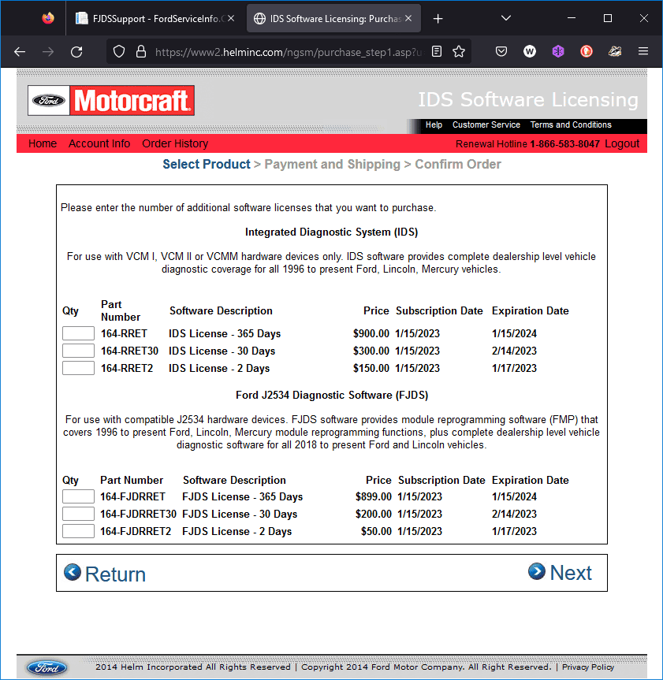The height and width of the screenshot is (680, 663).
Task: Click the Firefox View icon
Action: click(x=48, y=18)
